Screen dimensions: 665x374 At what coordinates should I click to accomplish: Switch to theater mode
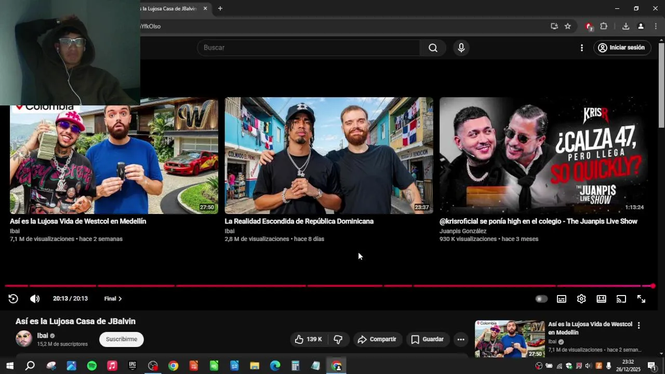(601, 299)
